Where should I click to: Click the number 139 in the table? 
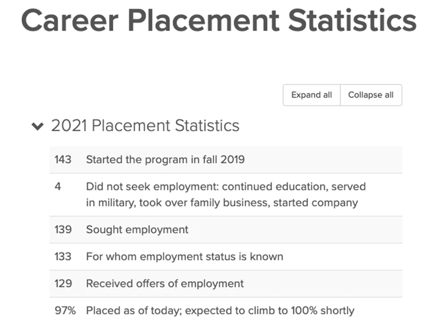coord(63,230)
